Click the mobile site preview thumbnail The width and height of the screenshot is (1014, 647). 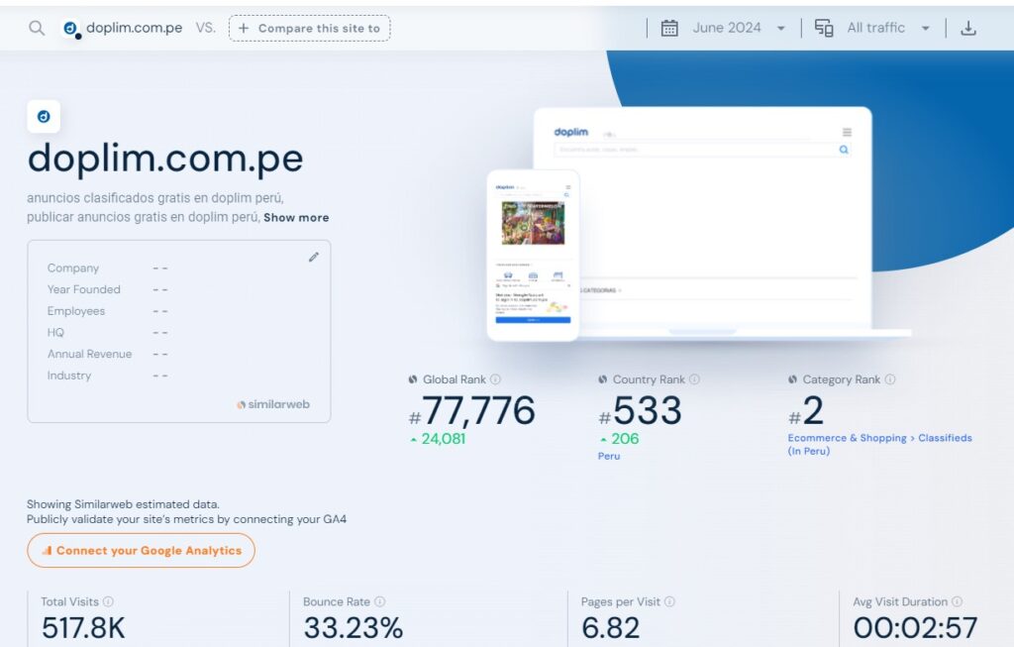pyautogui.click(x=533, y=255)
